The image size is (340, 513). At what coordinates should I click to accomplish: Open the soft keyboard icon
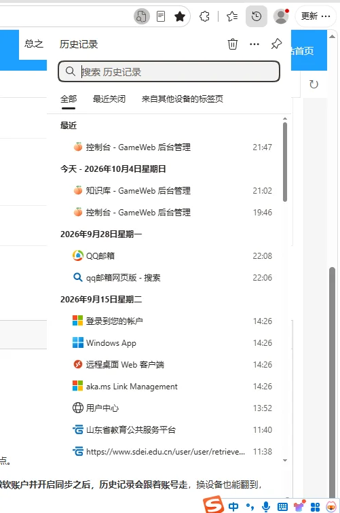pyautogui.click(x=282, y=507)
